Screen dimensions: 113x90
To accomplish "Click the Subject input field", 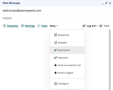I will 56,18.
